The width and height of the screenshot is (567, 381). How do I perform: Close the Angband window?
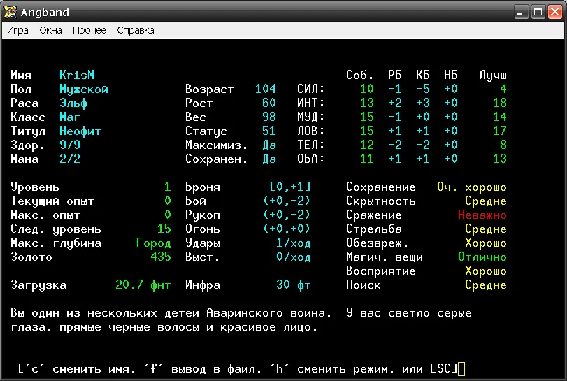[554, 12]
